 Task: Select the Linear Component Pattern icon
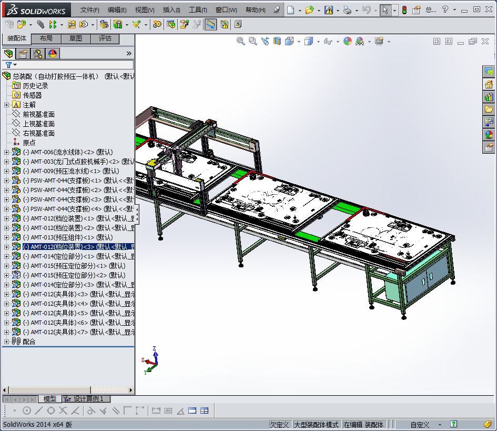[x=53, y=24]
